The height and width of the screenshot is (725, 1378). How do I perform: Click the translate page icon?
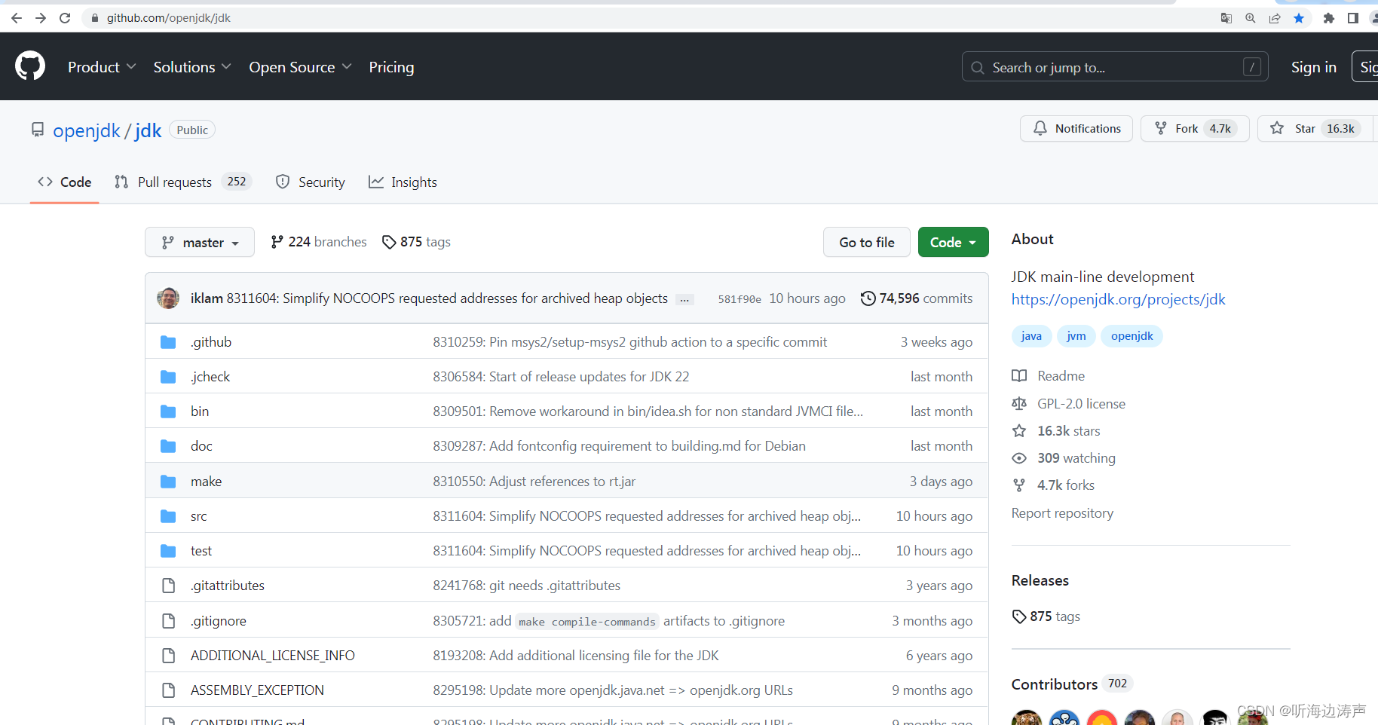[x=1226, y=18]
